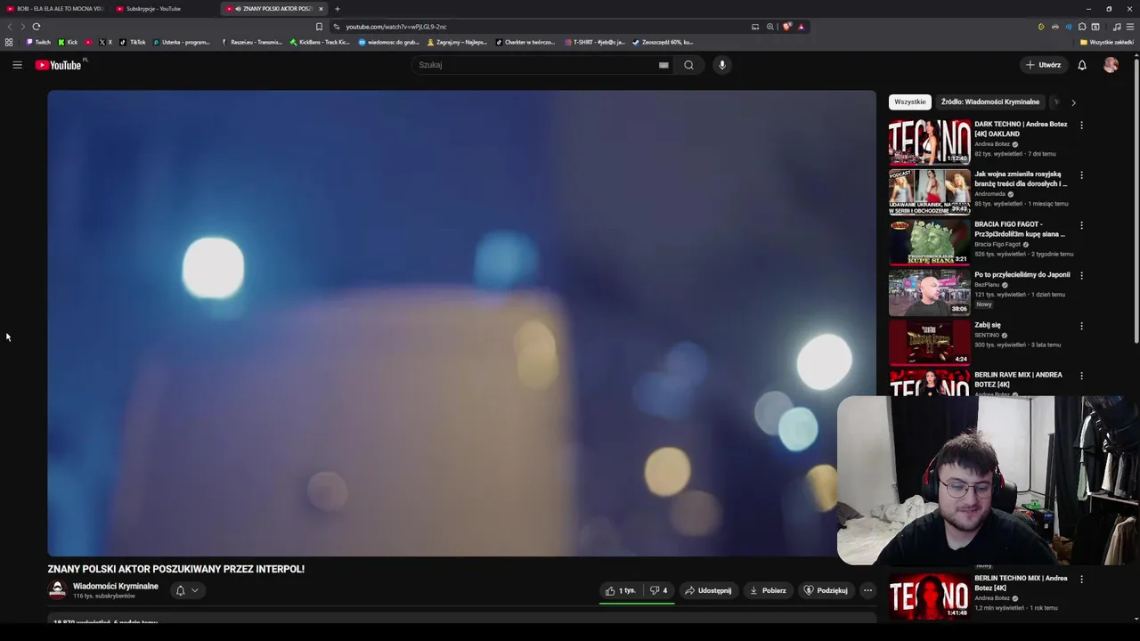Screen dimensions: 1140x641
Task: Open the Zagraj.my bookmark
Action: 458,42
